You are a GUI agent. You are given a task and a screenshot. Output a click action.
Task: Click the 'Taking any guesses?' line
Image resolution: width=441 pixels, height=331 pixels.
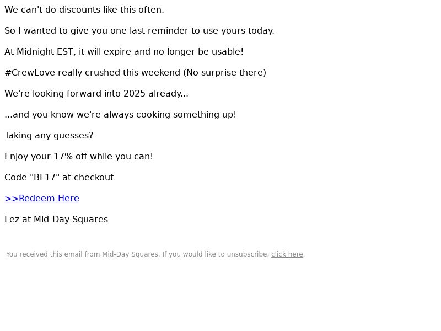click(x=49, y=136)
